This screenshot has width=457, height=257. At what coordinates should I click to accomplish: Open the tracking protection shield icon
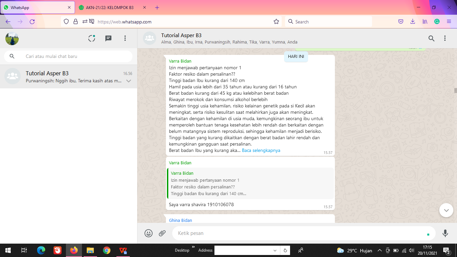pos(66,22)
